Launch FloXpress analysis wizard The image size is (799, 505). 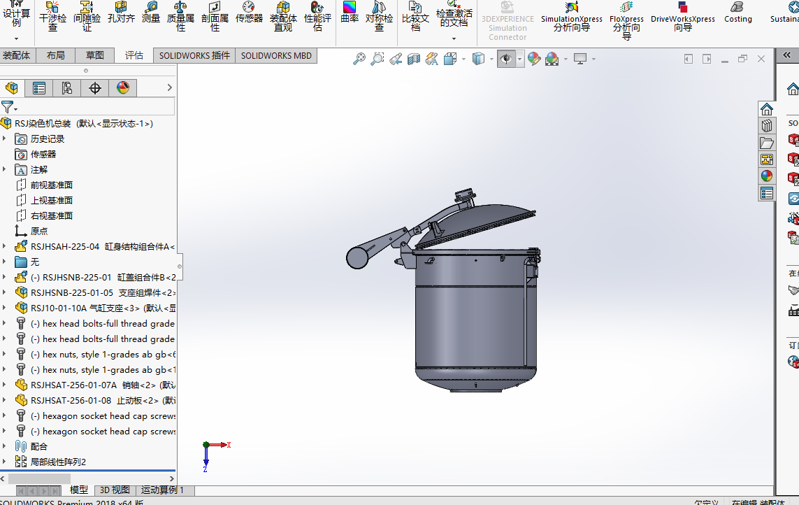point(626,20)
